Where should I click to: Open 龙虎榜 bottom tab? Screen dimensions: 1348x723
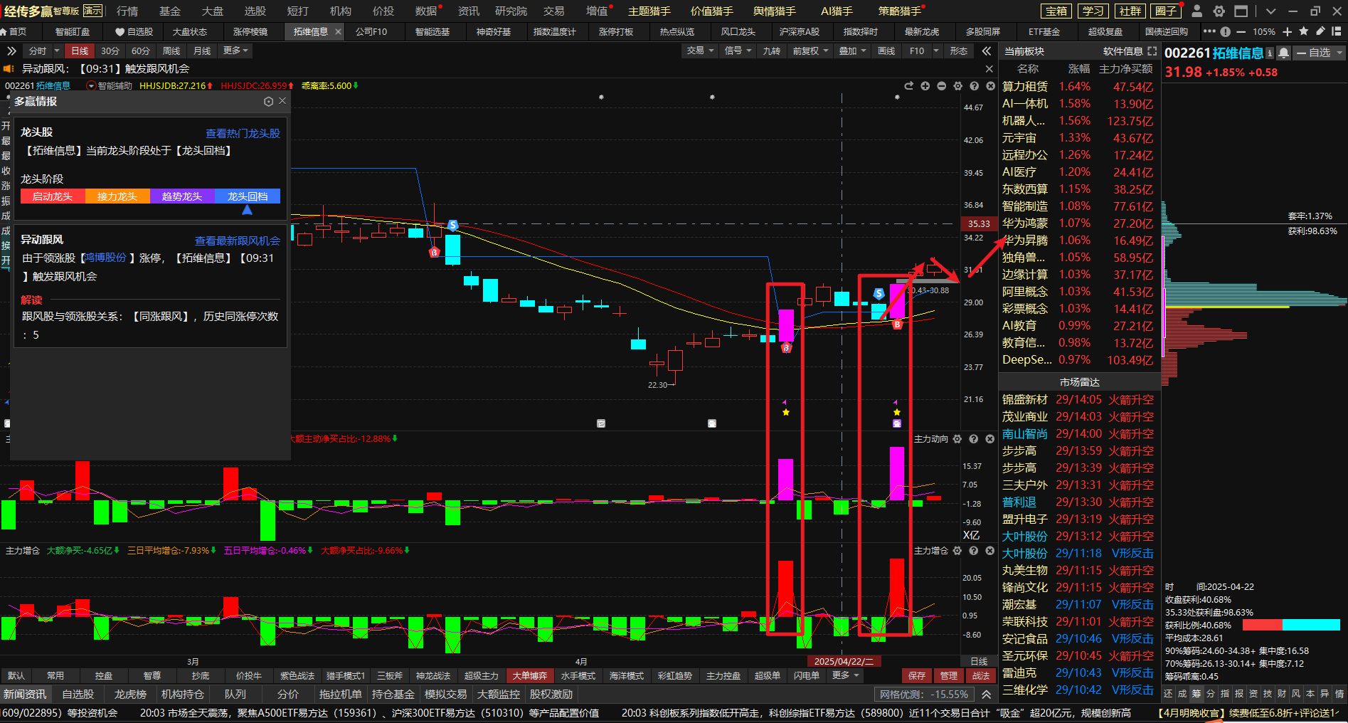[130, 695]
